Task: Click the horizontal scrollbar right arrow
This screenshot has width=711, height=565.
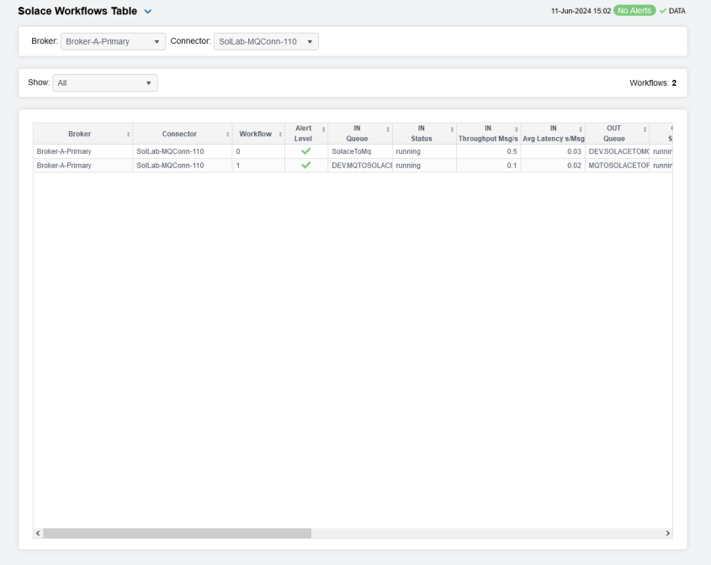Action: pos(668,533)
